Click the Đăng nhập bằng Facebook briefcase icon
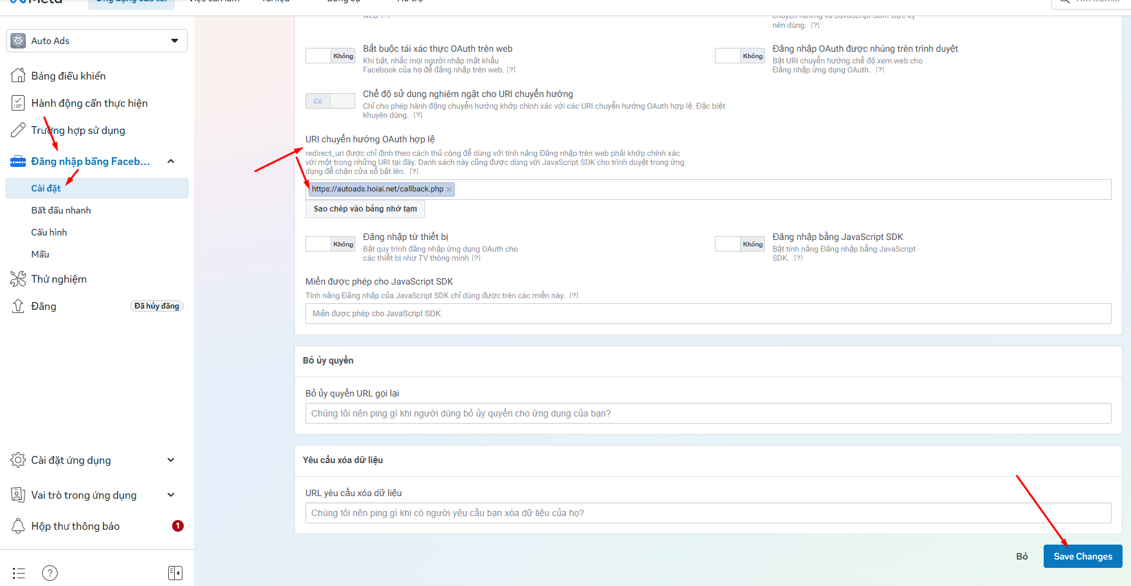Viewport: 1131px width, 586px height. 18,161
